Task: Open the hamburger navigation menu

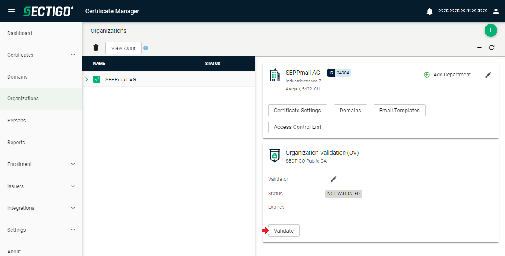Action: tap(11, 11)
